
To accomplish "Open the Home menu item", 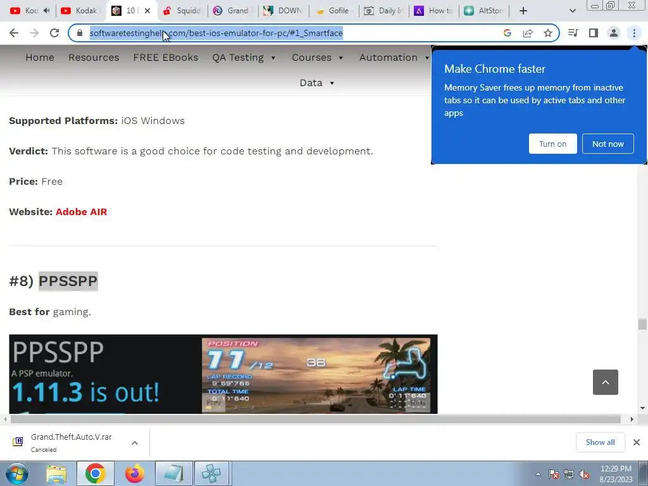I will [40, 58].
